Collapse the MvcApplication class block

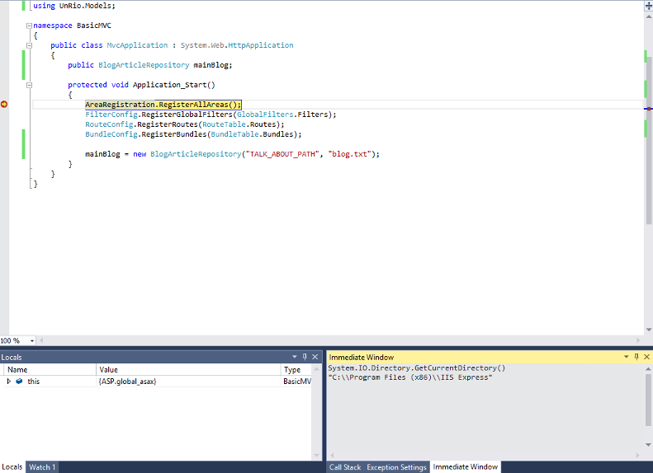click(x=29, y=45)
